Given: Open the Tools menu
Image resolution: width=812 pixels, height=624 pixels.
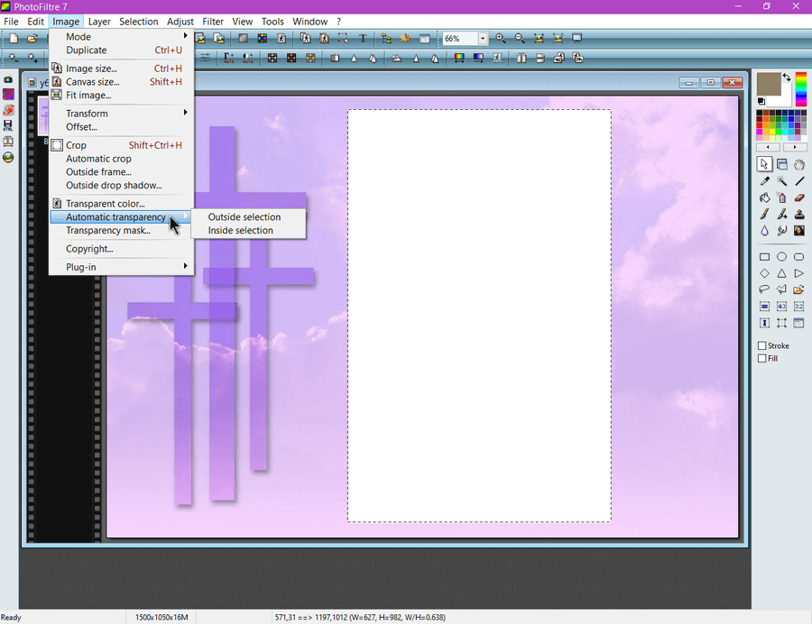Looking at the screenshot, I should (272, 22).
